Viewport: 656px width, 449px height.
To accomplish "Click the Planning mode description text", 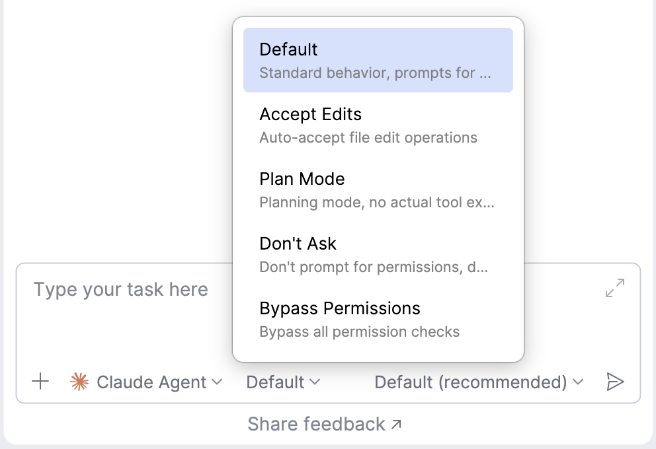I will click(x=377, y=202).
